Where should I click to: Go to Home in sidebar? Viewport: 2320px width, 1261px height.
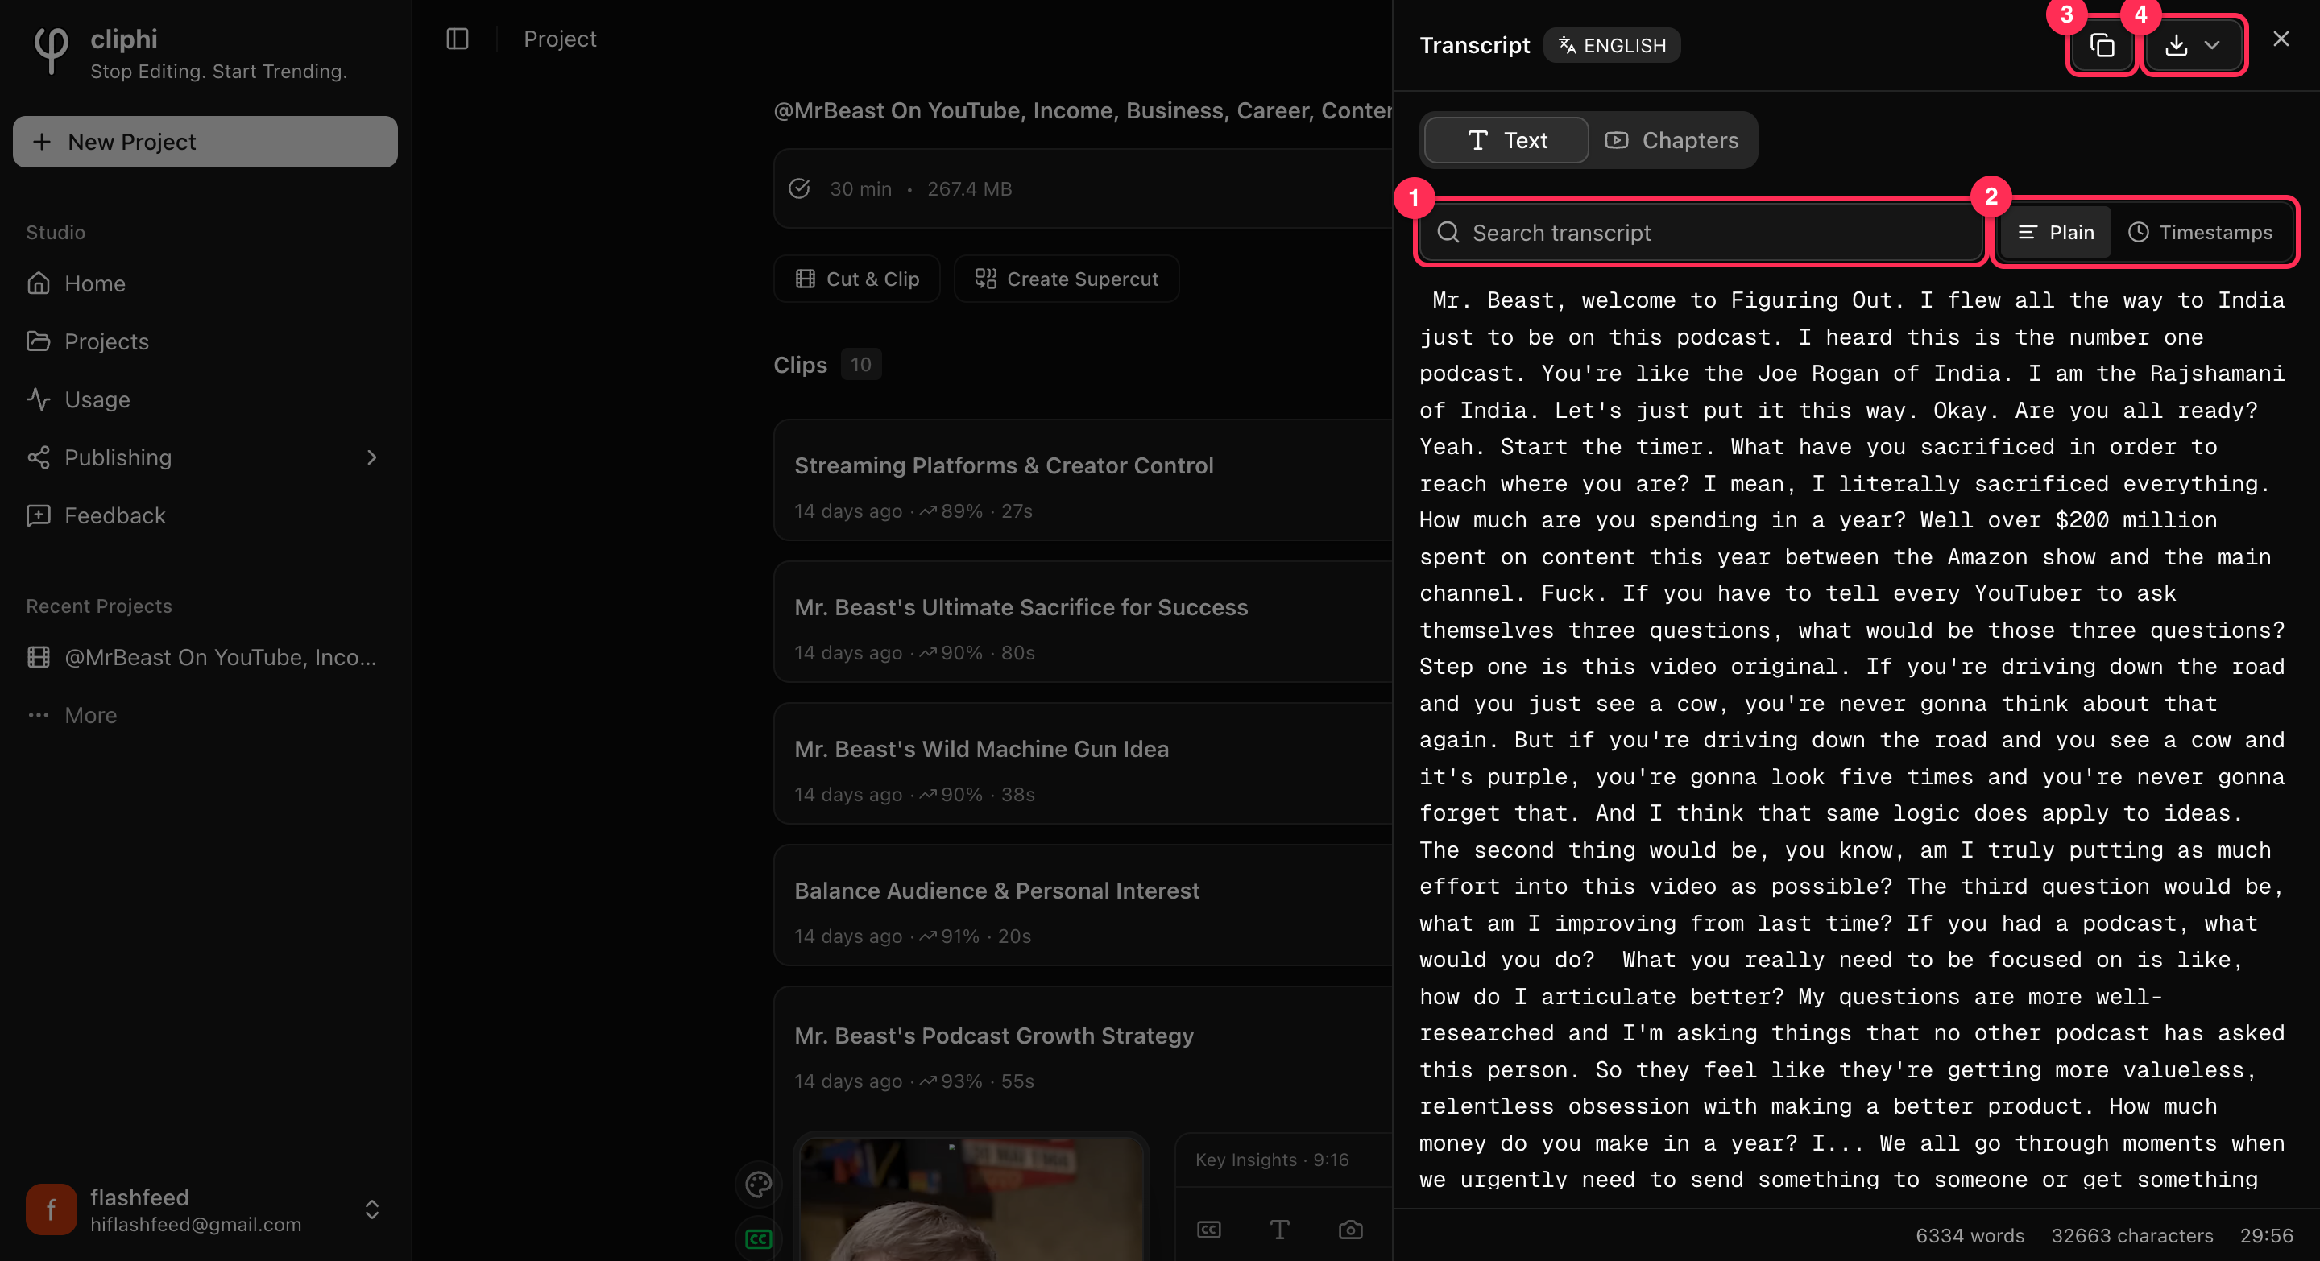coord(205,283)
